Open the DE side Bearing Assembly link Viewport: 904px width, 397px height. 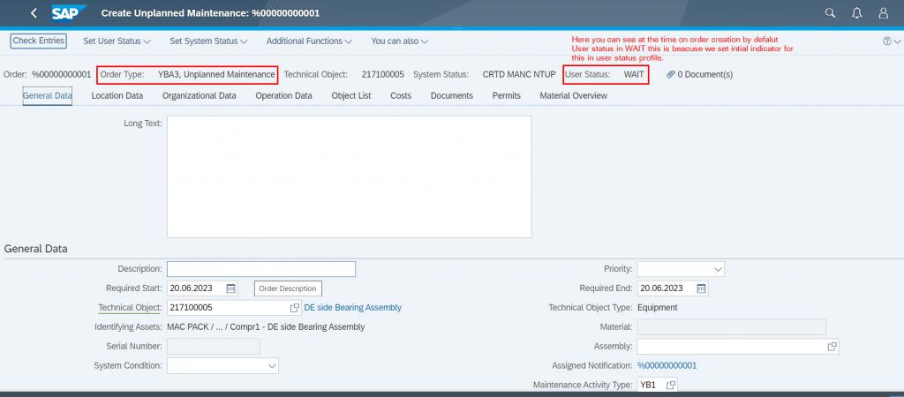(353, 308)
